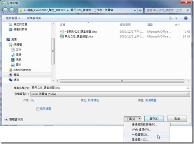Image resolution: width=194 pixels, height=144 pixels.
Task: Click the Back navigation arrow button
Action: pyautogui.click(x=5, y=10)
